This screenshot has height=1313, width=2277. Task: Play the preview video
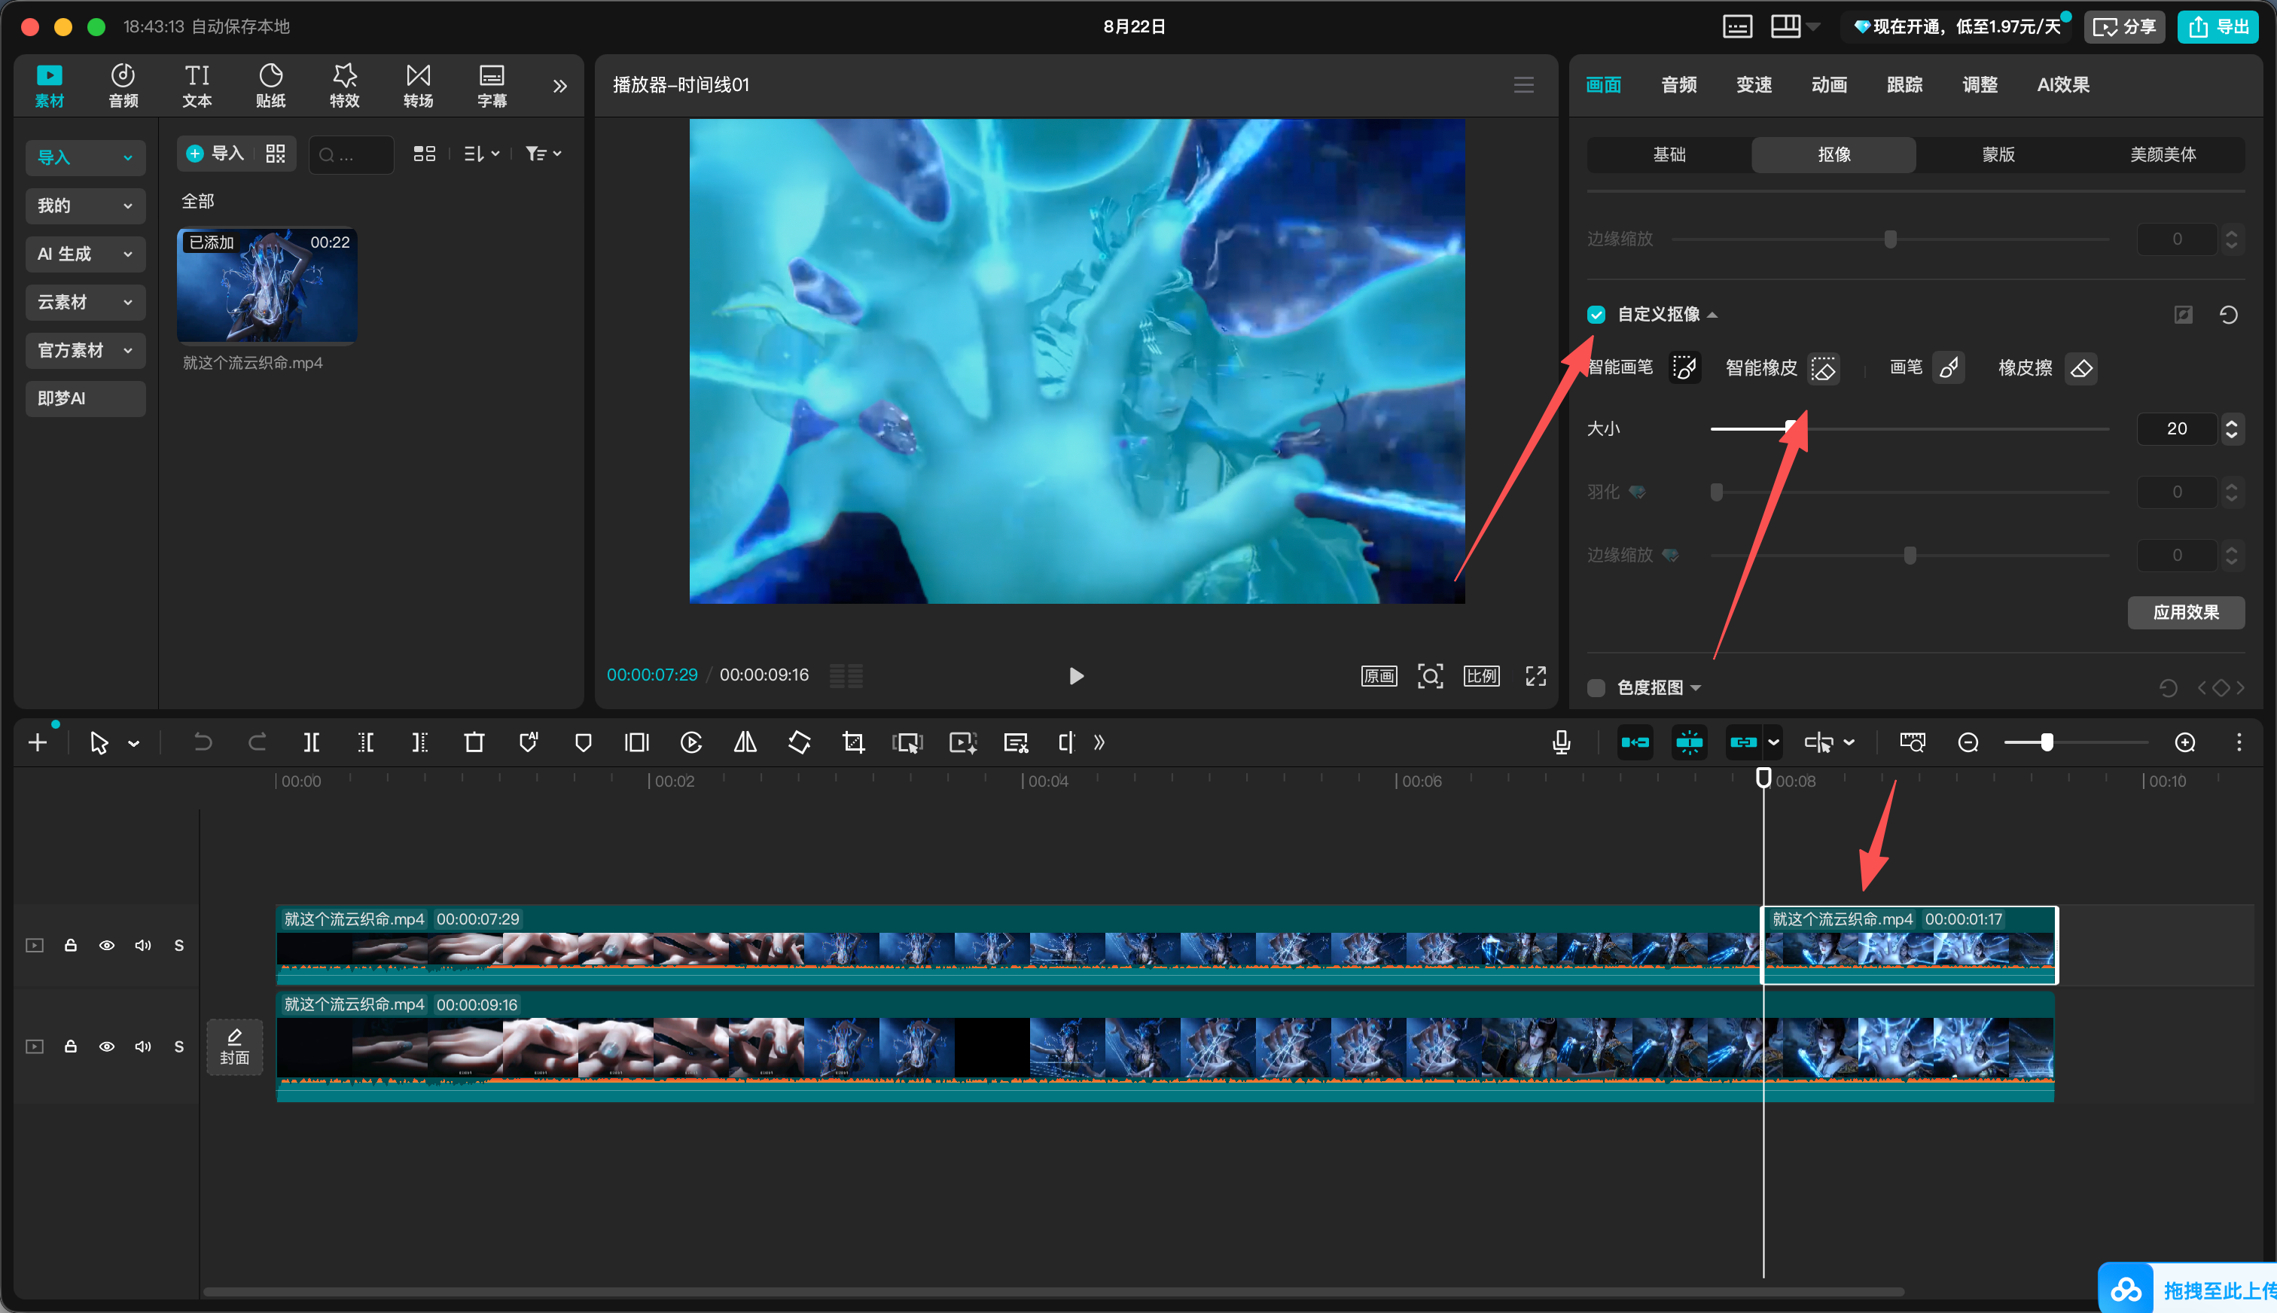(x=1076, y=675)
